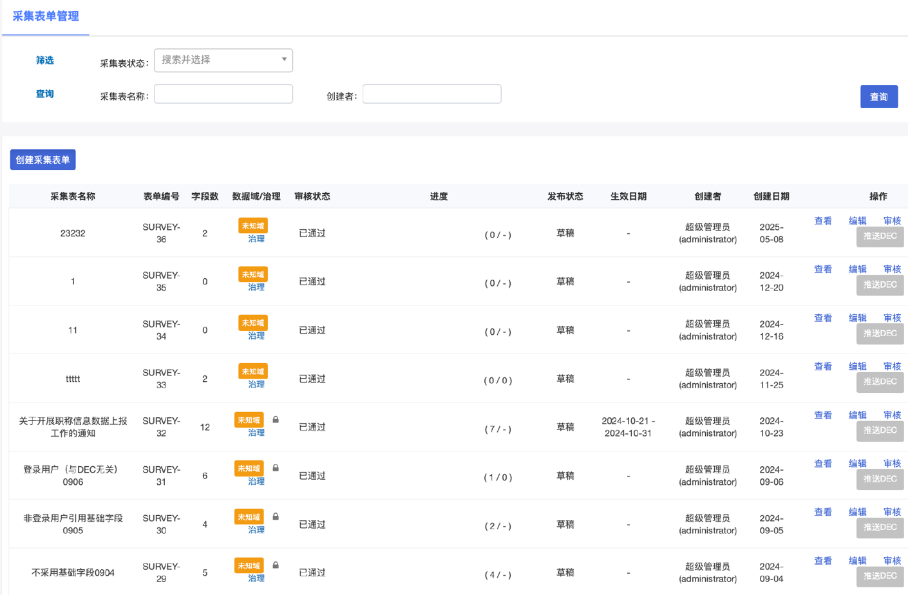Viewport: 908px width, 595px height.
Task: Click 查看 for SURVEY-32
Action: (x=823, y=415)
